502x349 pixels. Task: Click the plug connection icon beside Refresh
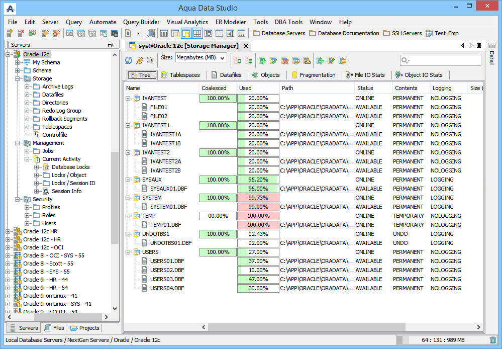[x=139, y=60]
